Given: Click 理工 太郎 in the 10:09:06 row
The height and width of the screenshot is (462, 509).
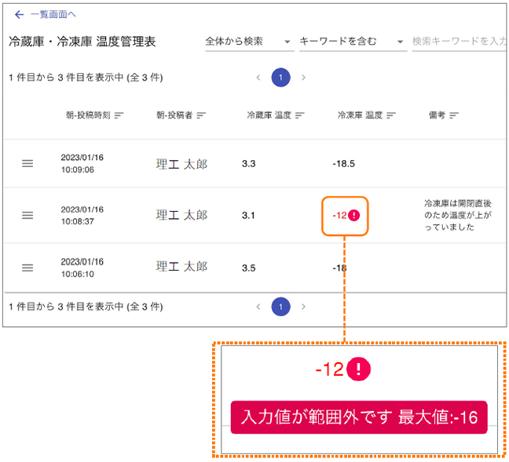Looking at the screenshot, I should [181, 164].
